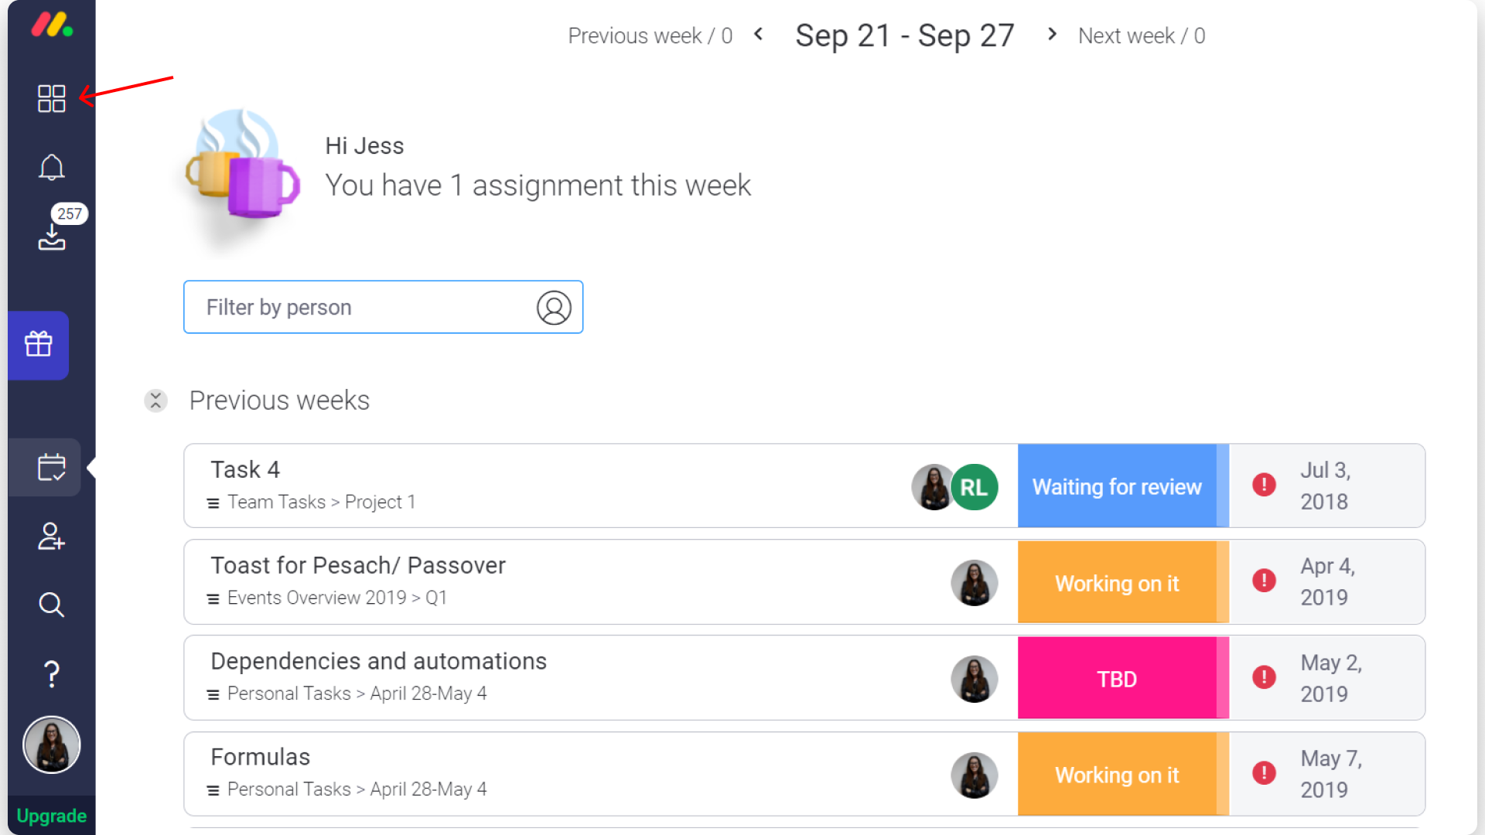Open the Working on it status for Formulas
This screenshot has height=835, width=1485.
pyautogui.click(x=1117, y=774)
